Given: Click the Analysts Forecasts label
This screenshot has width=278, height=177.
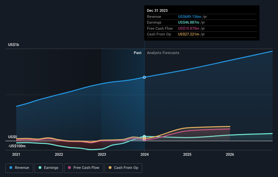Looking at the screenshot, I should [163, 53].
